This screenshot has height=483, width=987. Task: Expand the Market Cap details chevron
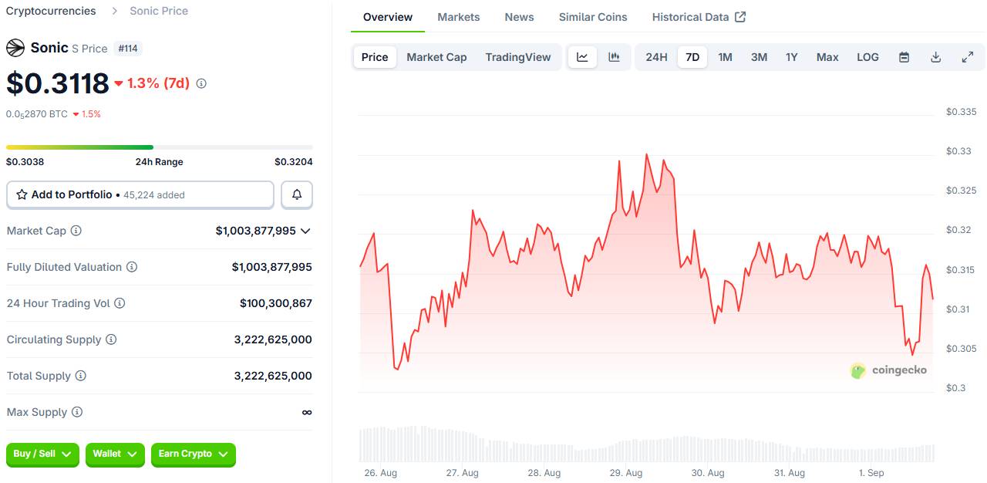[x=305, y=231]
